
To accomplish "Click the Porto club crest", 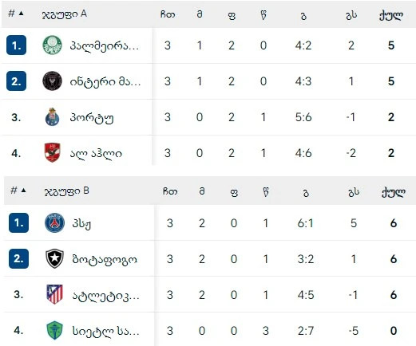I will click(52, 117).
